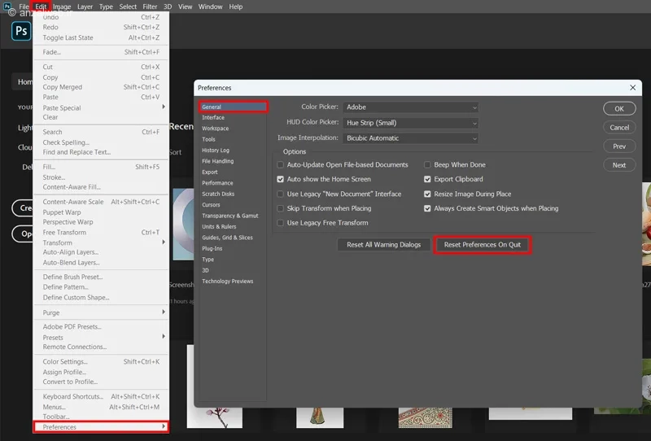This screenshot has height=441, width=651.
Task: Enable Beep When Done checkbox
Action: [427, 165]
